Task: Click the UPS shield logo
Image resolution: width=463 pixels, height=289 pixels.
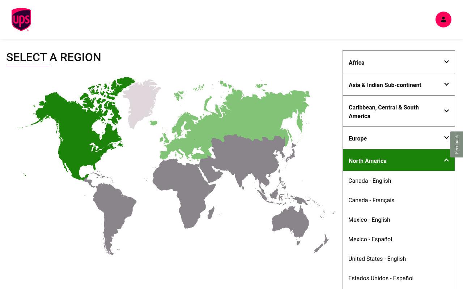Action: tap(21, 20)
